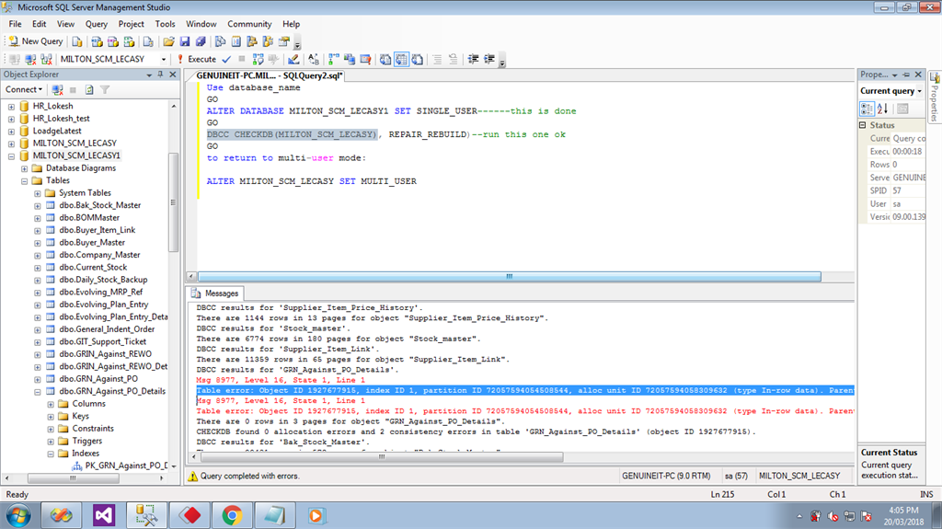Select Results to Grid icon
Screen dimensions: 942x529
coord(401,59)
